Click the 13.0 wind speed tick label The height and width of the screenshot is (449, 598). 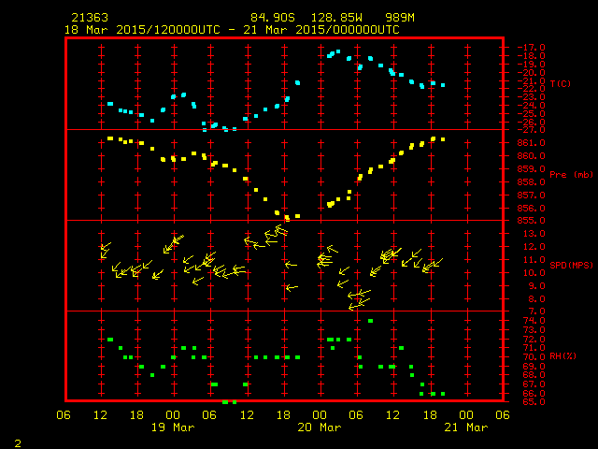[534, 234]
